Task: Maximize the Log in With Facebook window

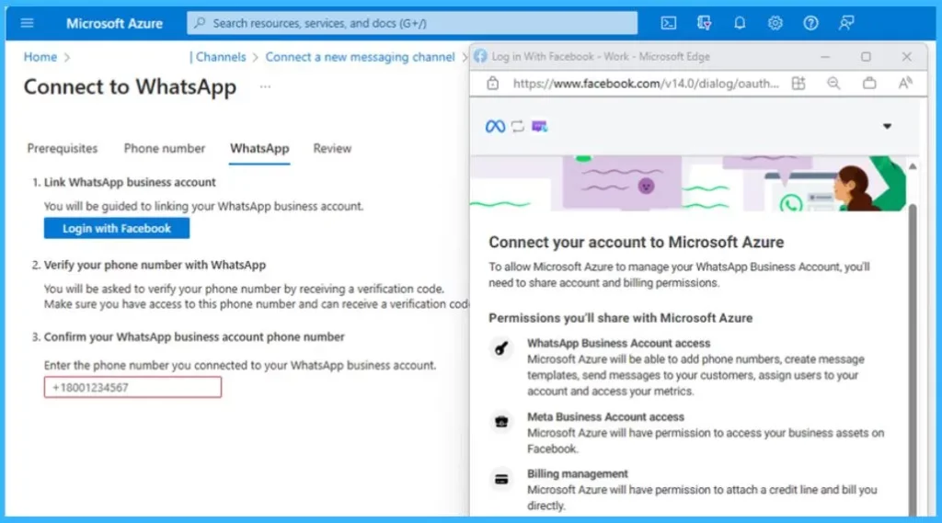Action: (866, 56)
